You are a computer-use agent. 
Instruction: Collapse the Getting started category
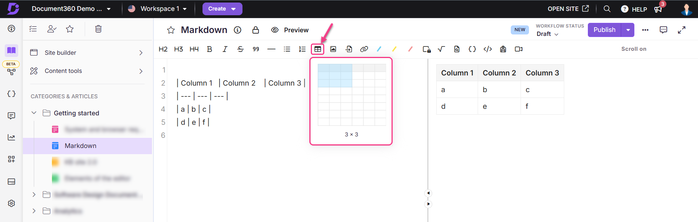[x=34, y=113]
